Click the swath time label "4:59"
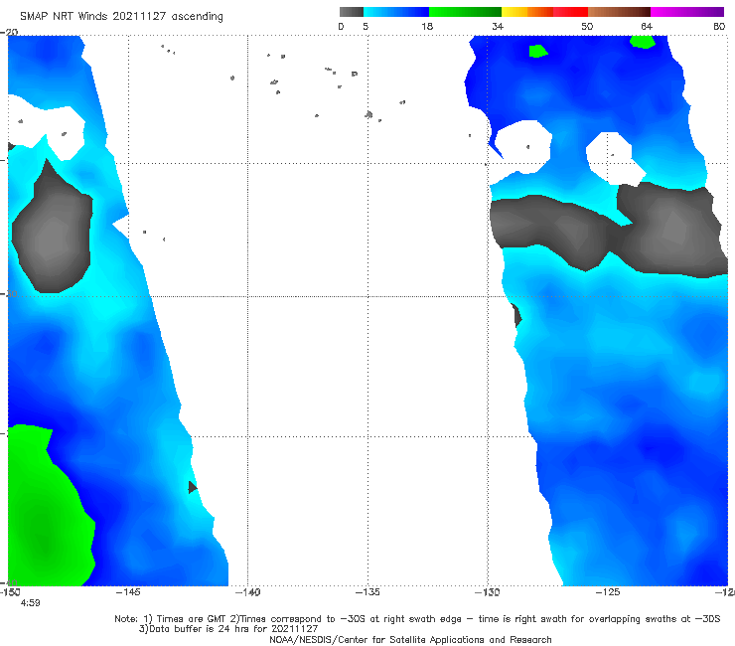This screenshot has width=735, height=646. 30,603
